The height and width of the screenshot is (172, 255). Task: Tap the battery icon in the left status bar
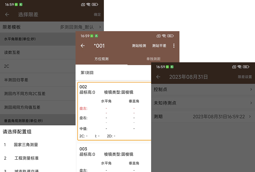[x=95, y=5]
